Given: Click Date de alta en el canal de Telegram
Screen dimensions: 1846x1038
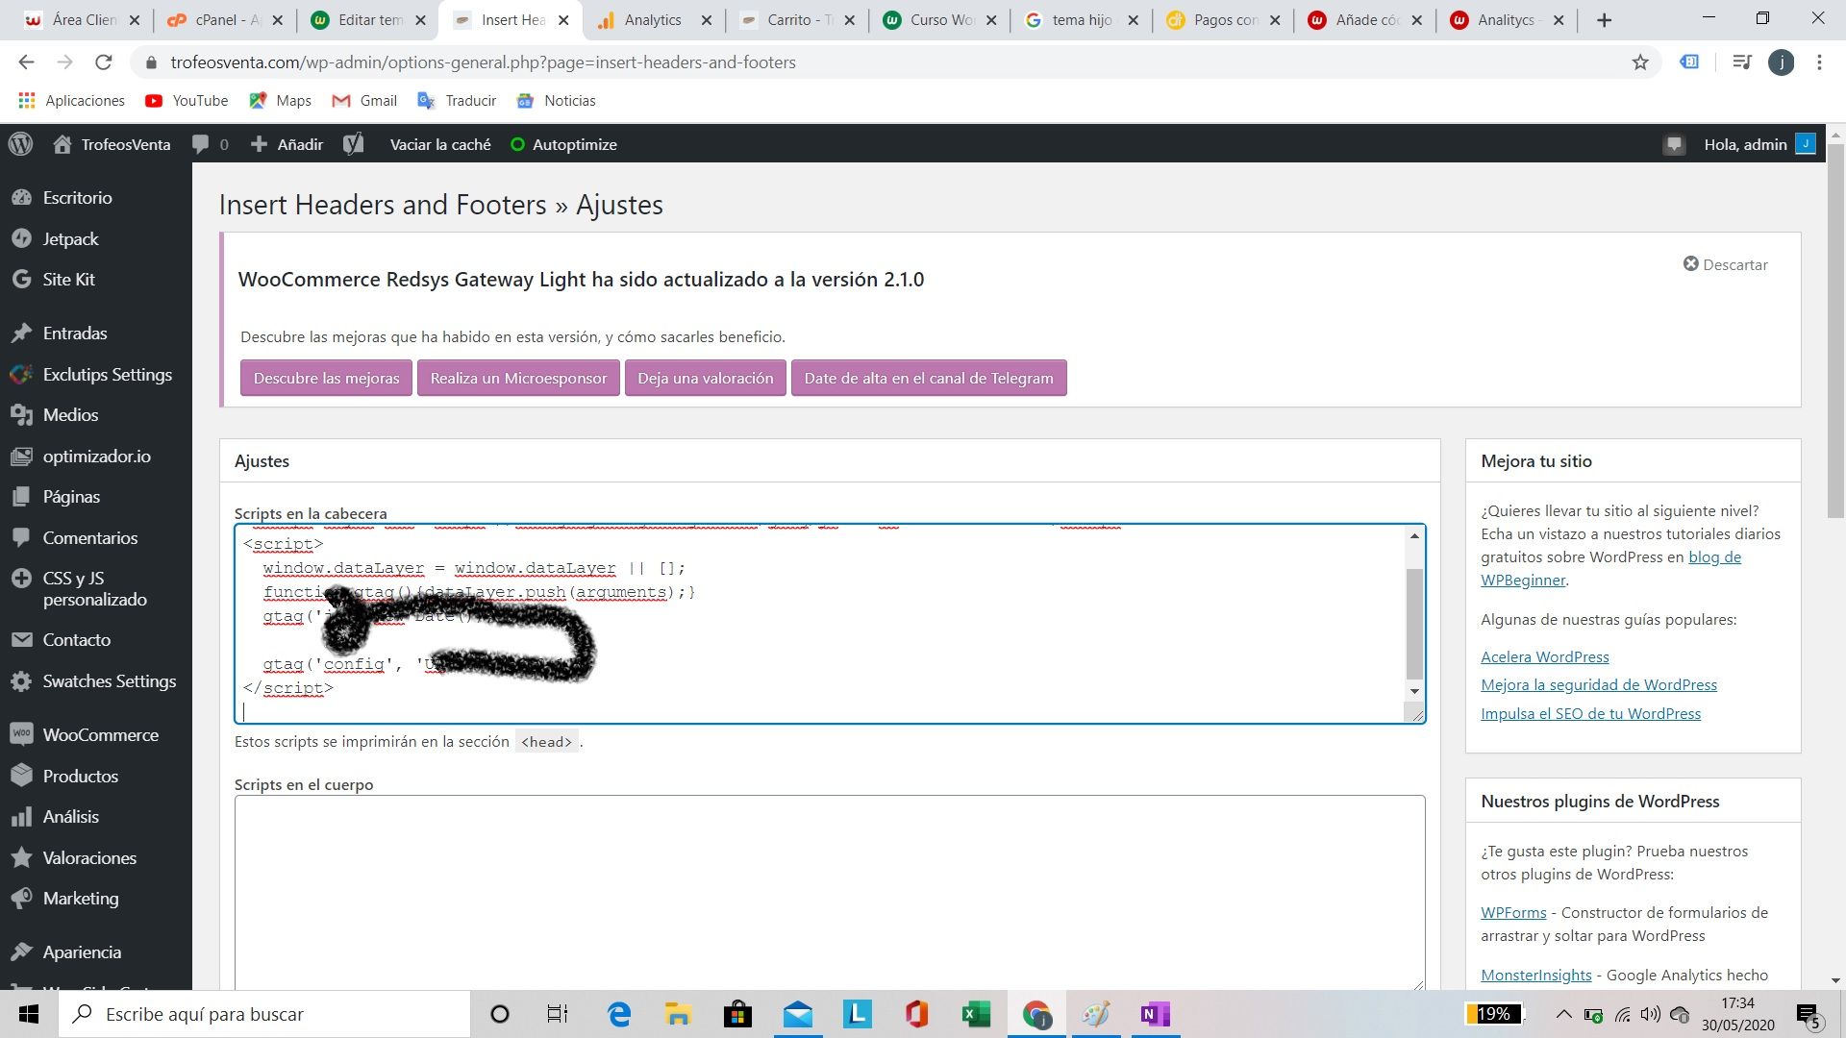Looking at the screenshot, I should pos(929,378).
